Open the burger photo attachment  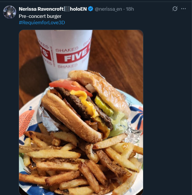point(81,112)
